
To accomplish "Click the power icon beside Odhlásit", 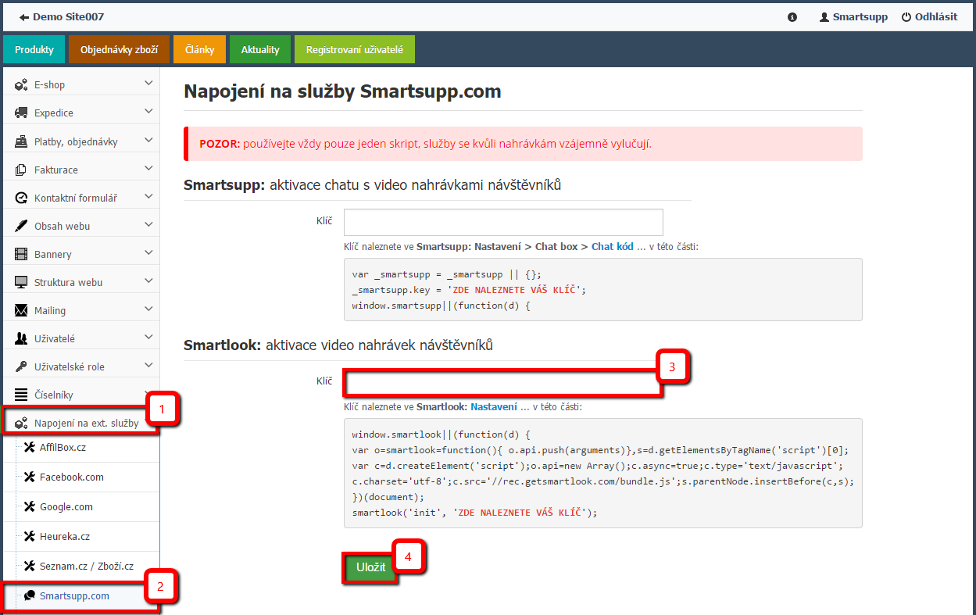I will [906, 16].
